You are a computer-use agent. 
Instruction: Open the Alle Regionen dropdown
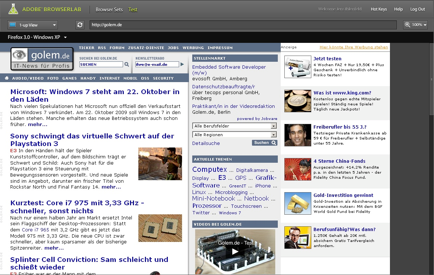coord(234,135)
